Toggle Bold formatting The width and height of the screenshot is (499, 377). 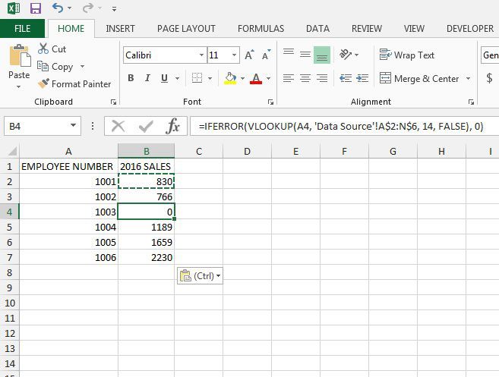(131, 78)
